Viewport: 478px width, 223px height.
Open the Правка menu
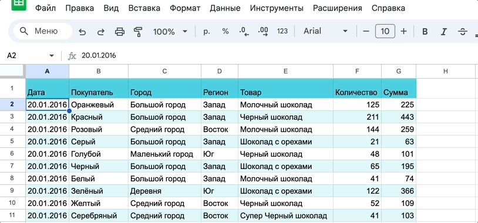pyautogui.click(x=79, y=8)
